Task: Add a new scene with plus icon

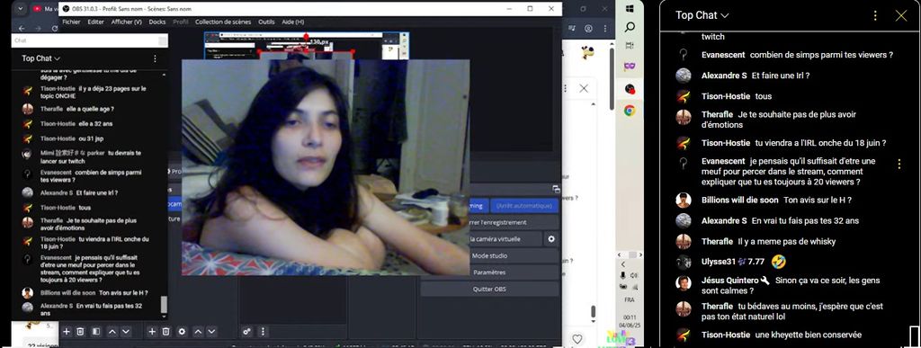Action: 67,332
